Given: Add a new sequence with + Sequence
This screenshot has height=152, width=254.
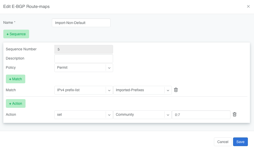Looking at the screenshot, I should [16, 34].
